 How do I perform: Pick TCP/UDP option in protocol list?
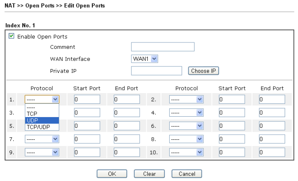pos(39,127)
